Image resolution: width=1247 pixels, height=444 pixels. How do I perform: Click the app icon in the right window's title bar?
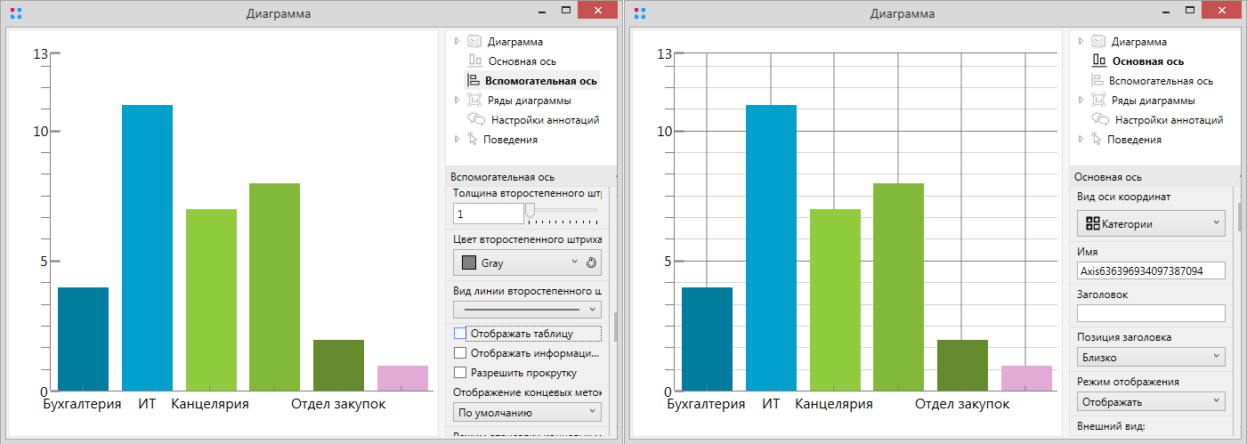pyautogui.click(x=640, y=13)
